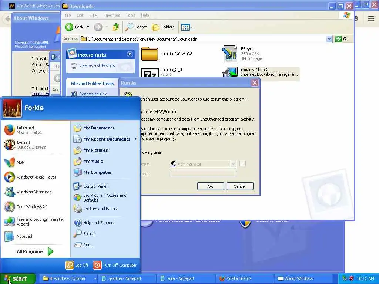Open the Favorites menu

pos(111,15)
